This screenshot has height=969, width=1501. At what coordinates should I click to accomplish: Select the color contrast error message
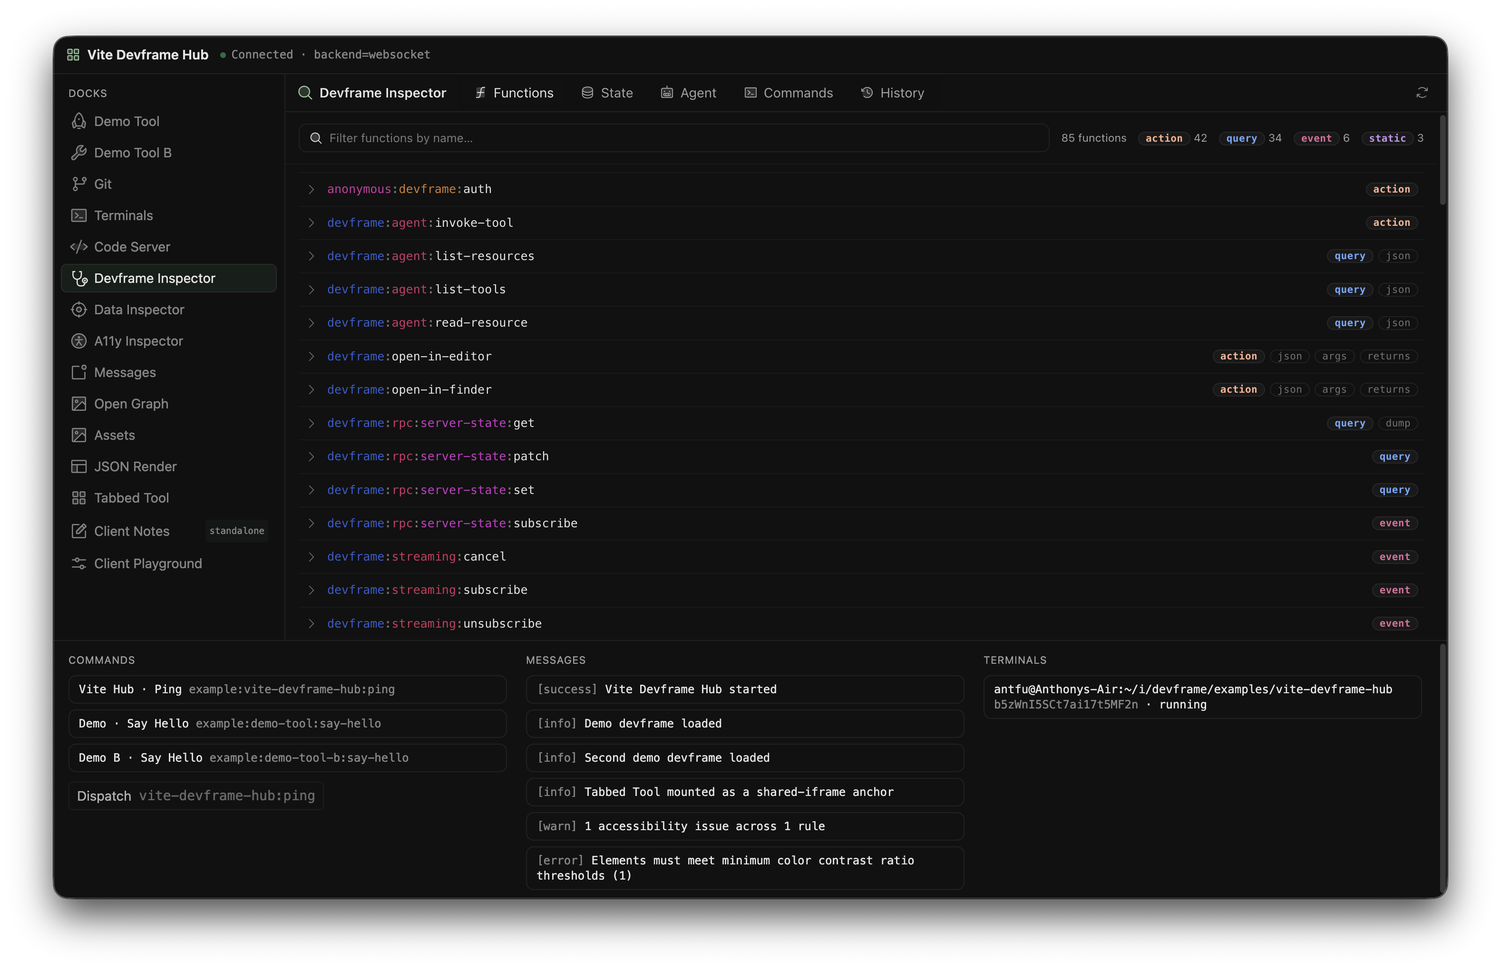(x=744, y=868)
